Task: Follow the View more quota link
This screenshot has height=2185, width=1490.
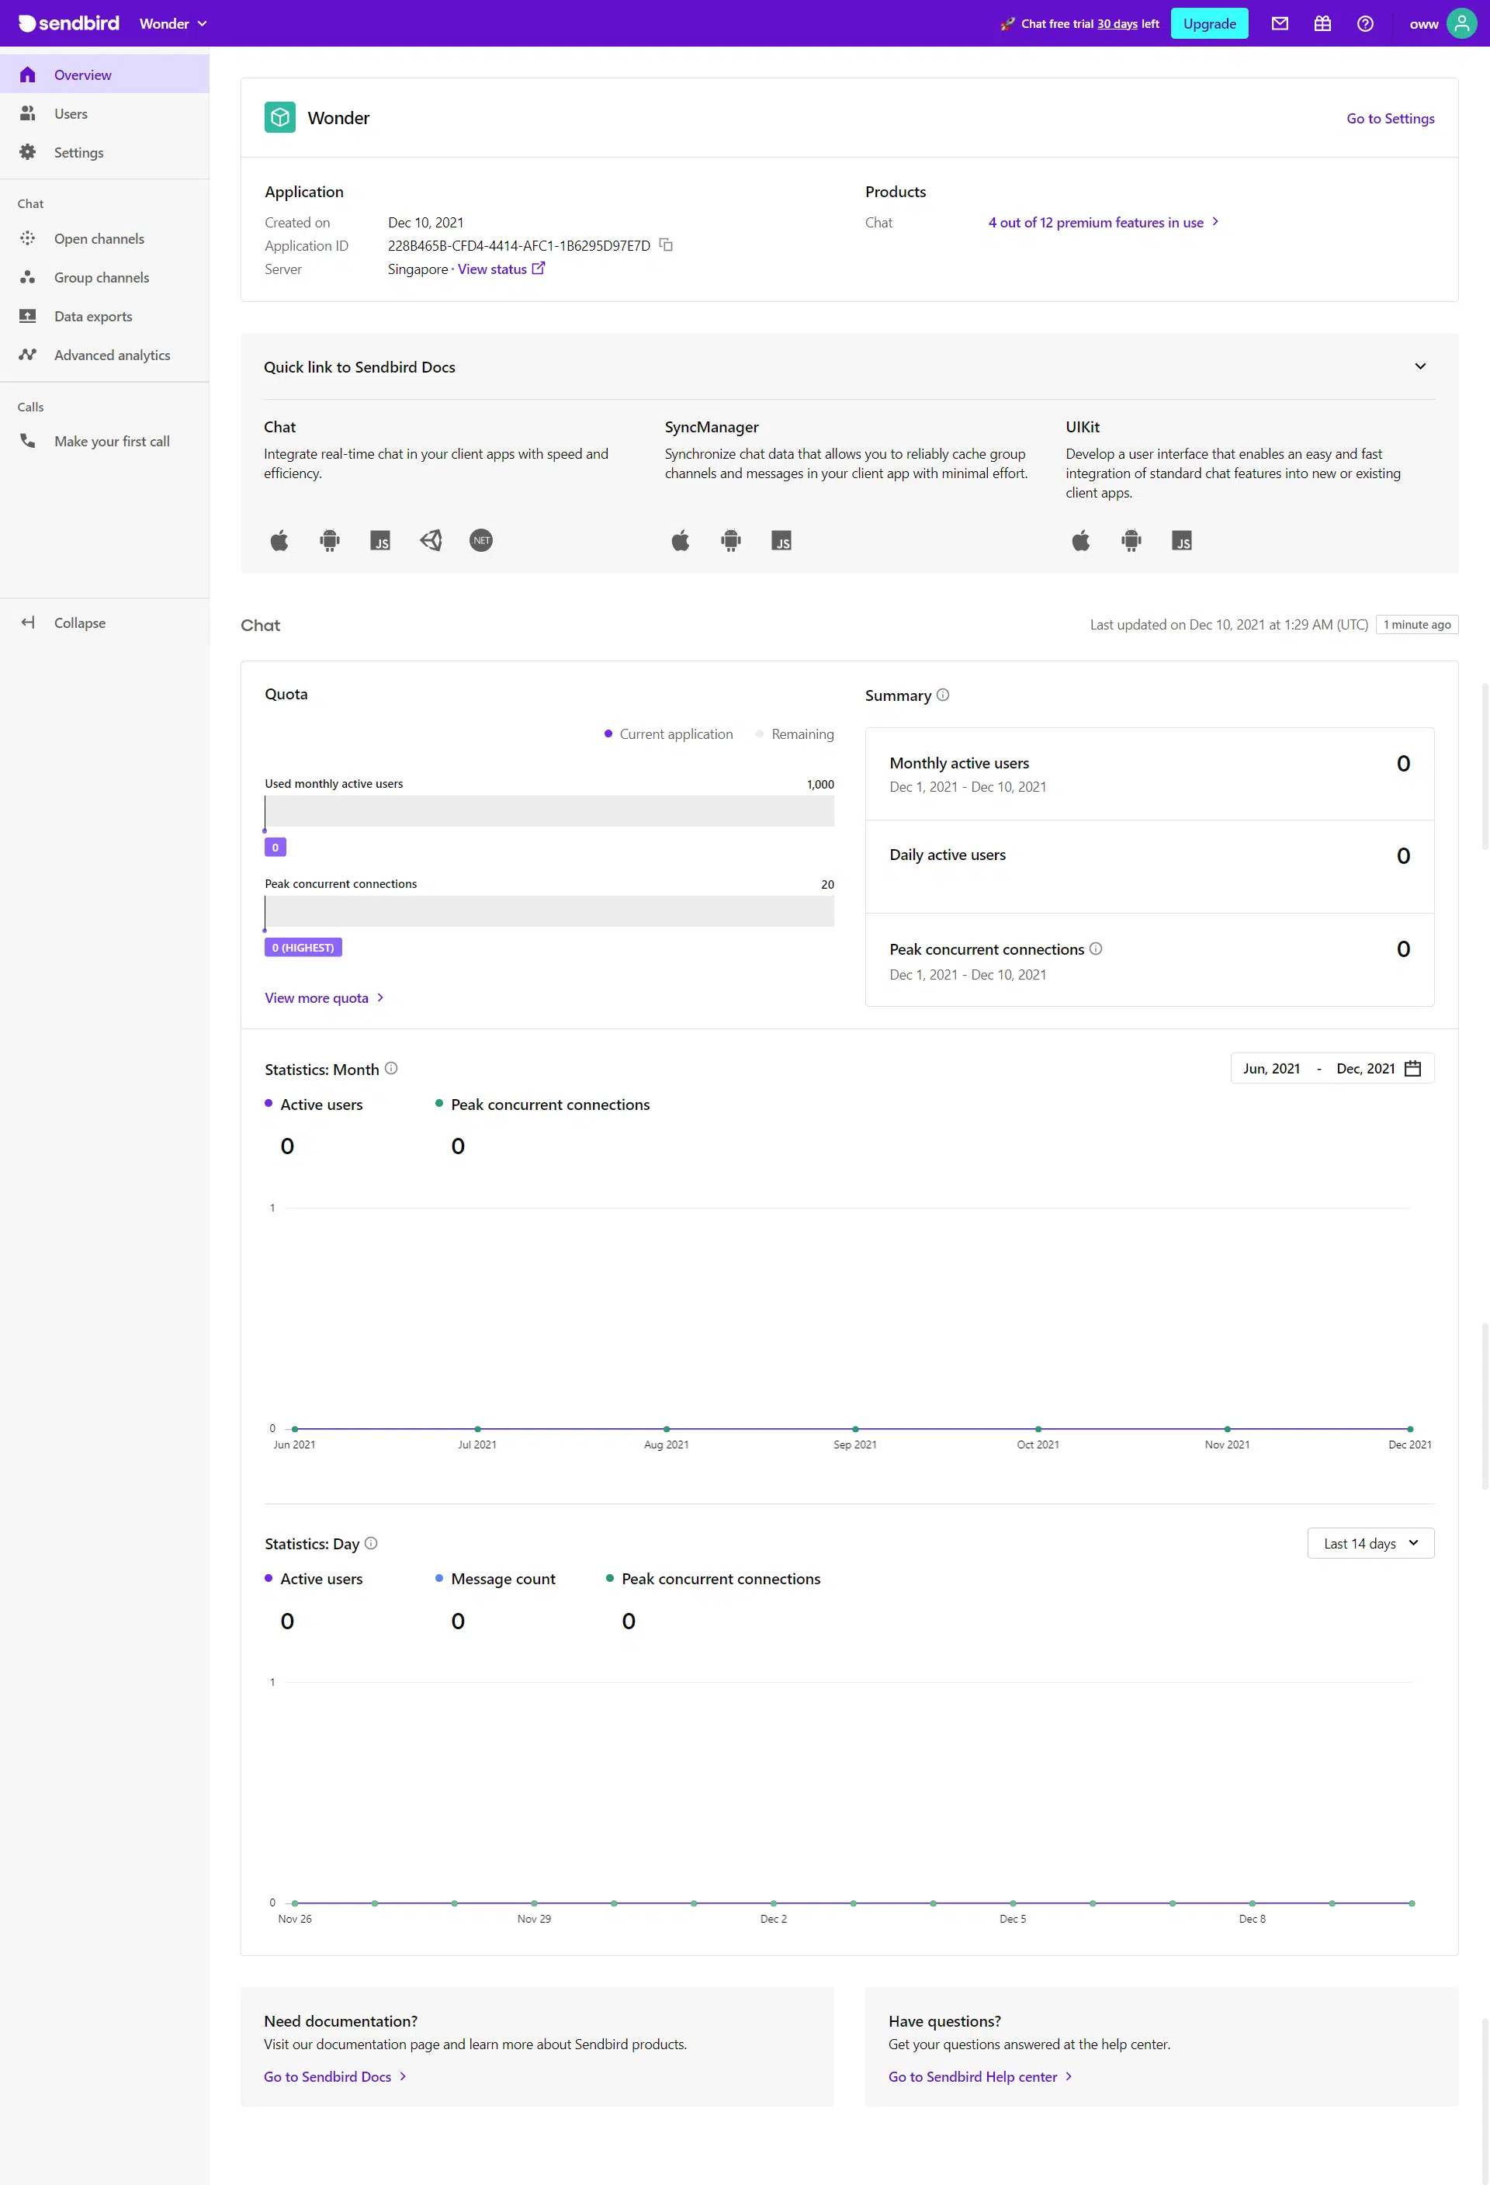Action: click(324, 997)
